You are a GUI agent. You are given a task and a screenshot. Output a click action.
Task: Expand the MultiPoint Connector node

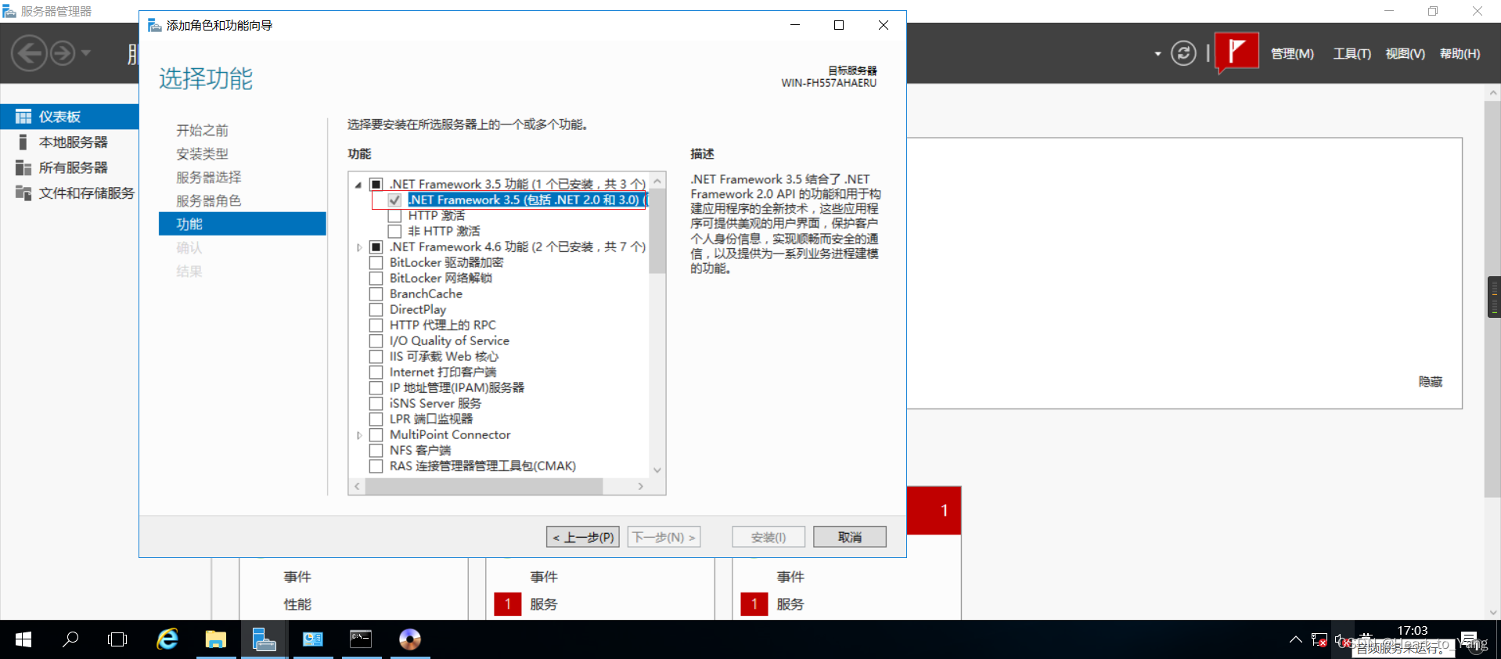(358, 435)
